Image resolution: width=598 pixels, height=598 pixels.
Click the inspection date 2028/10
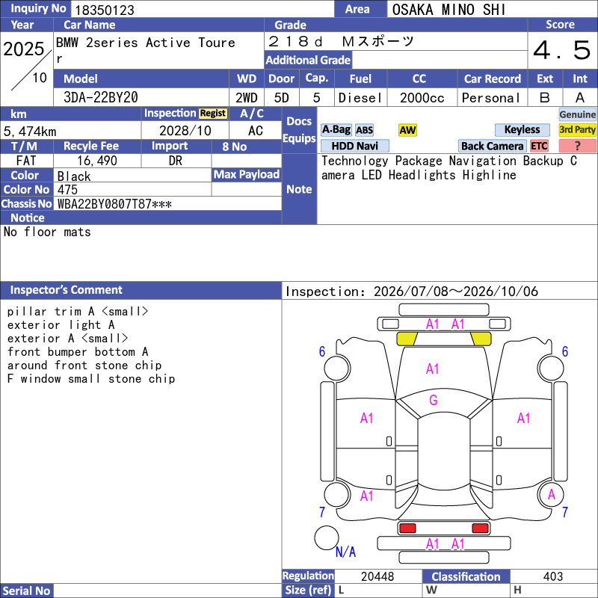[185, 130]
